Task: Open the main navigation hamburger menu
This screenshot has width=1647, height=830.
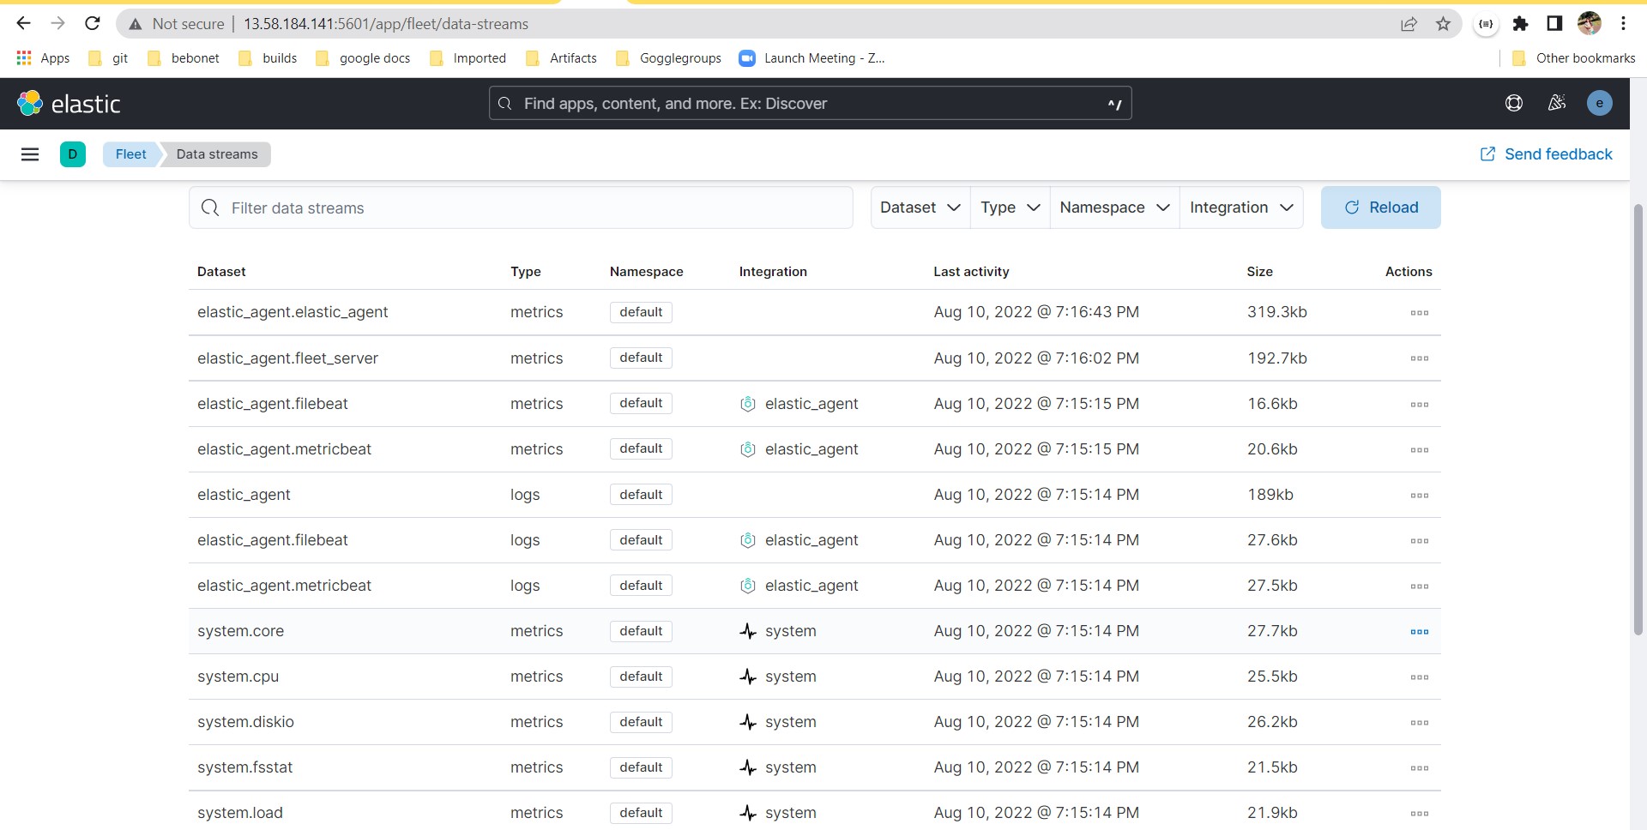Action: coord(30,154)
